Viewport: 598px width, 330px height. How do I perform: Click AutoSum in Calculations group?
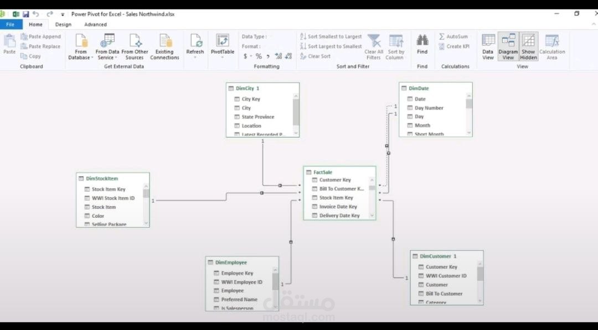pyautogui.click(x=453, y=36)
